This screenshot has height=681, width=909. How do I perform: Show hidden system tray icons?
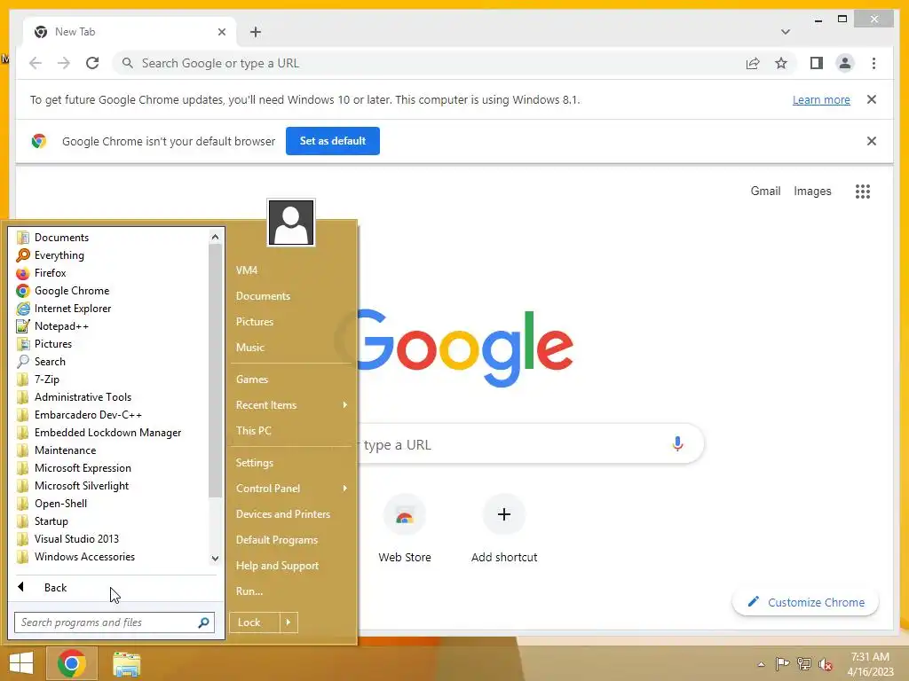[761, 665]
